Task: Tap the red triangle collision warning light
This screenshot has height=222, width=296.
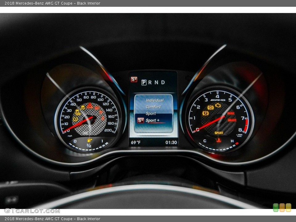Action: tap(90, 105)
